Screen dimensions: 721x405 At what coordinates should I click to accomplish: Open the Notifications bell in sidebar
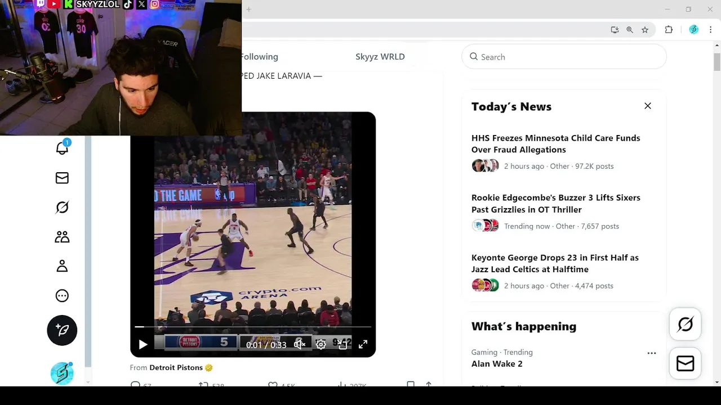[62, 148]
